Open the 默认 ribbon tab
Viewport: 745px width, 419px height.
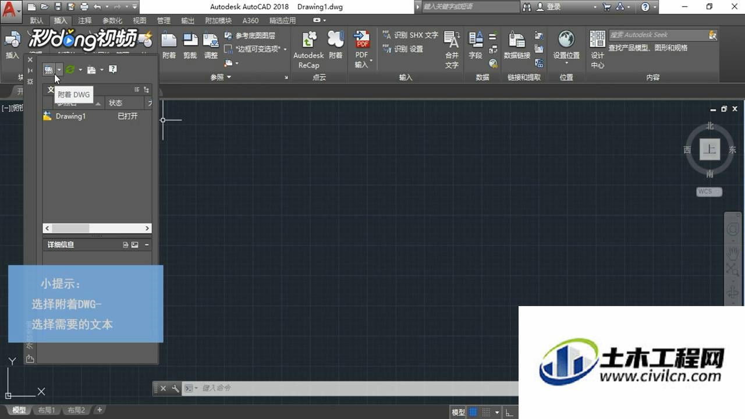(37, 20)
